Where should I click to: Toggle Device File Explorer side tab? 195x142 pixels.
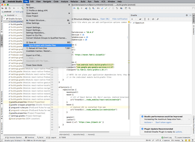[193, 125]
